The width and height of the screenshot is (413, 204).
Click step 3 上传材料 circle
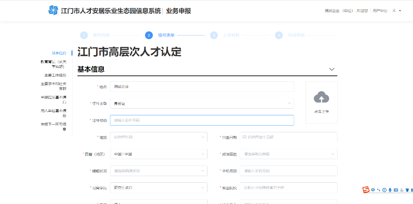click(214, 35)
